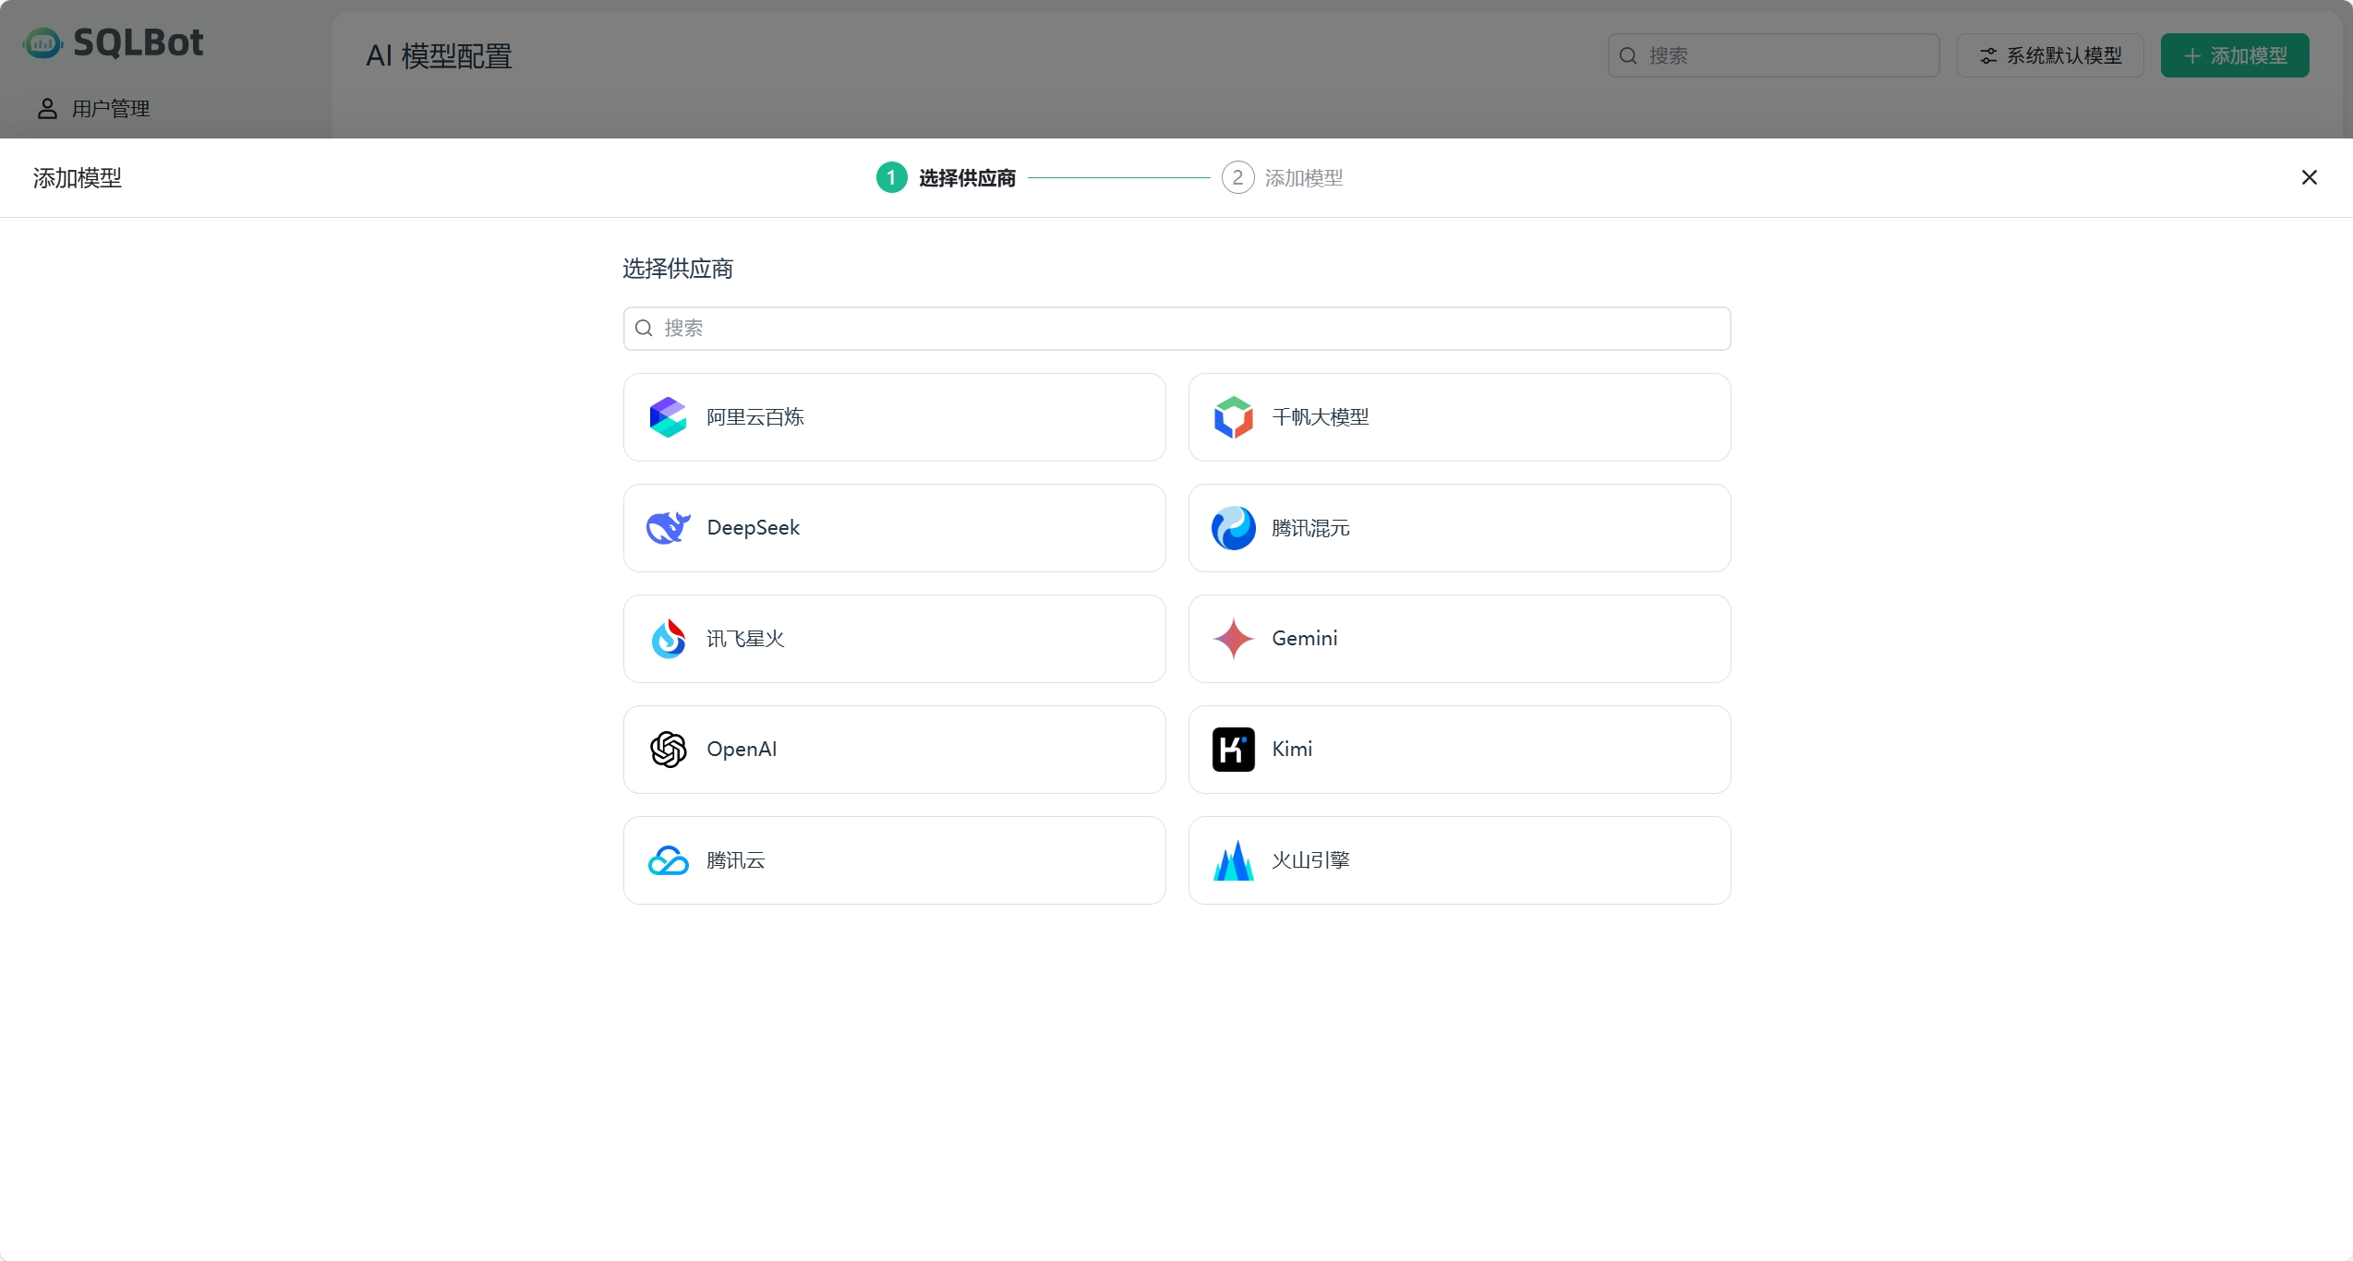This screenshot has width=2353, height=1261.
Task: Click the Kimi black square logo
Action: (x=1233, y=750)
